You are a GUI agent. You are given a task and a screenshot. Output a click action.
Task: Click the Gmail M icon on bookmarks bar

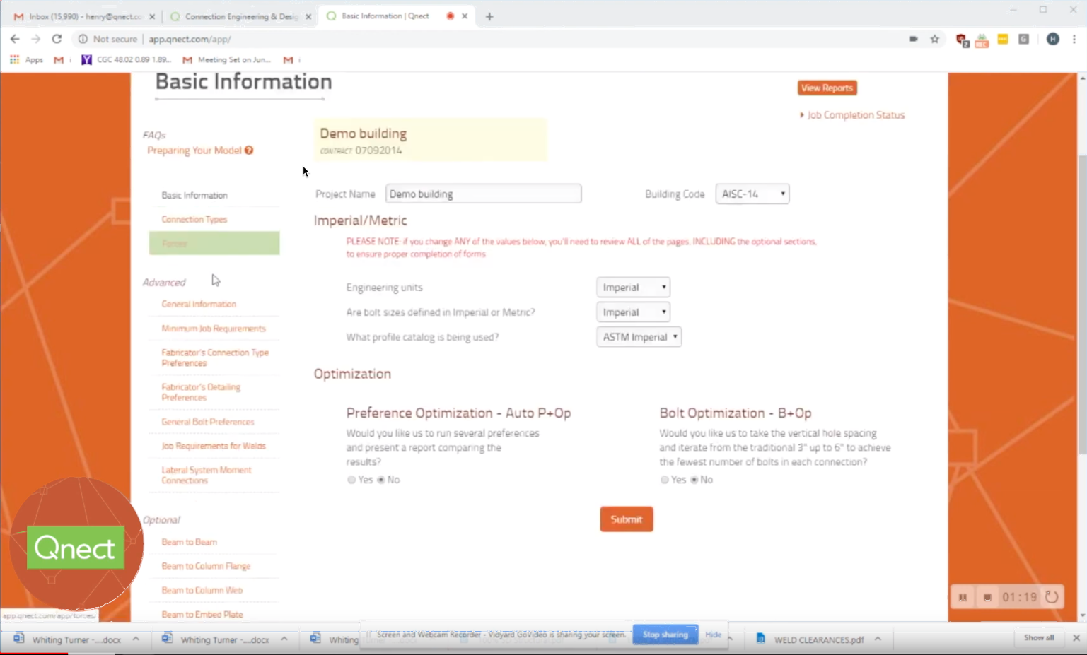point(59,59)
